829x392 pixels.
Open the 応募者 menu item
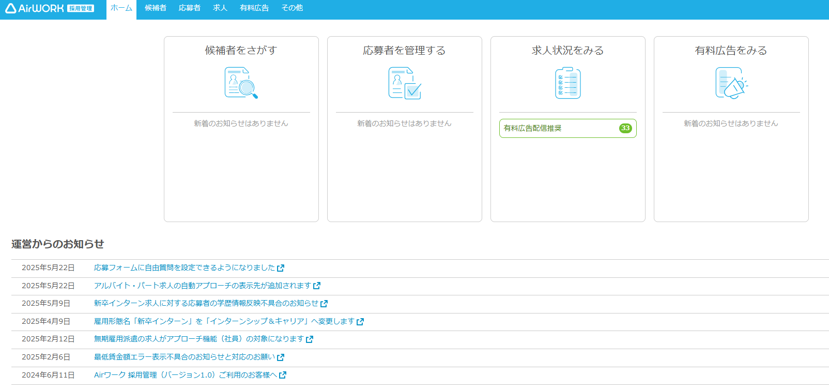tap(189, 8)
